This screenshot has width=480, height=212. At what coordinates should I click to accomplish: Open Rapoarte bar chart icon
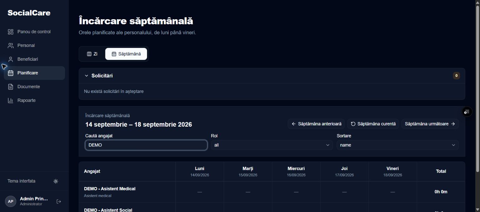click(11, 100)
